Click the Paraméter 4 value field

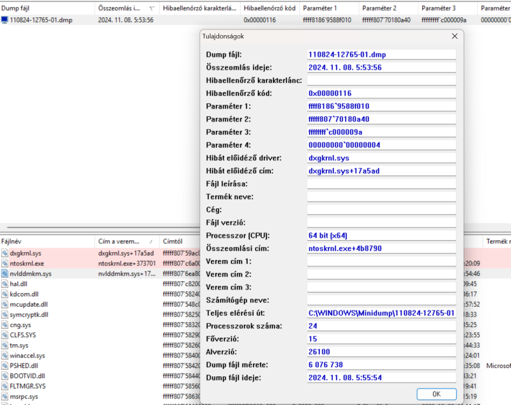click(381, 145)
